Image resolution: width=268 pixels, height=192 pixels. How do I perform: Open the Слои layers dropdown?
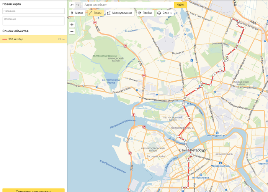(164, 13)
